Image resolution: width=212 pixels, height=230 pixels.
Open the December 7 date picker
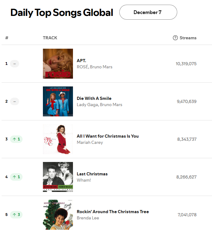pyautogui.click(x=148, y=12)
